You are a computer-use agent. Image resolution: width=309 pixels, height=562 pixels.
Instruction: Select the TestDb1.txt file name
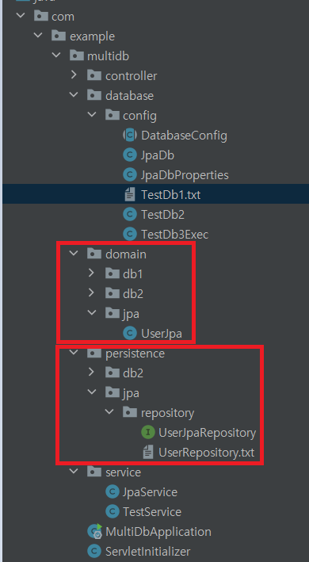pos(171,195)
